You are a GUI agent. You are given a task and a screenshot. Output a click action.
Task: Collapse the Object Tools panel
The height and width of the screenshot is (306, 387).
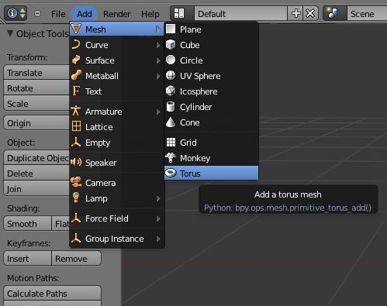[x=10, y=33]
